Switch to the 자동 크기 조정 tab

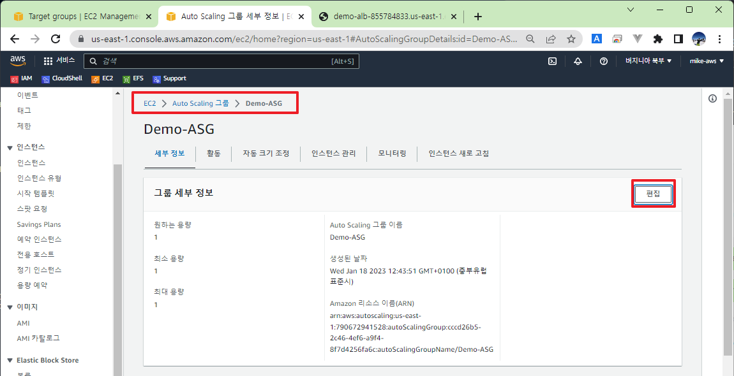(266, 154)
